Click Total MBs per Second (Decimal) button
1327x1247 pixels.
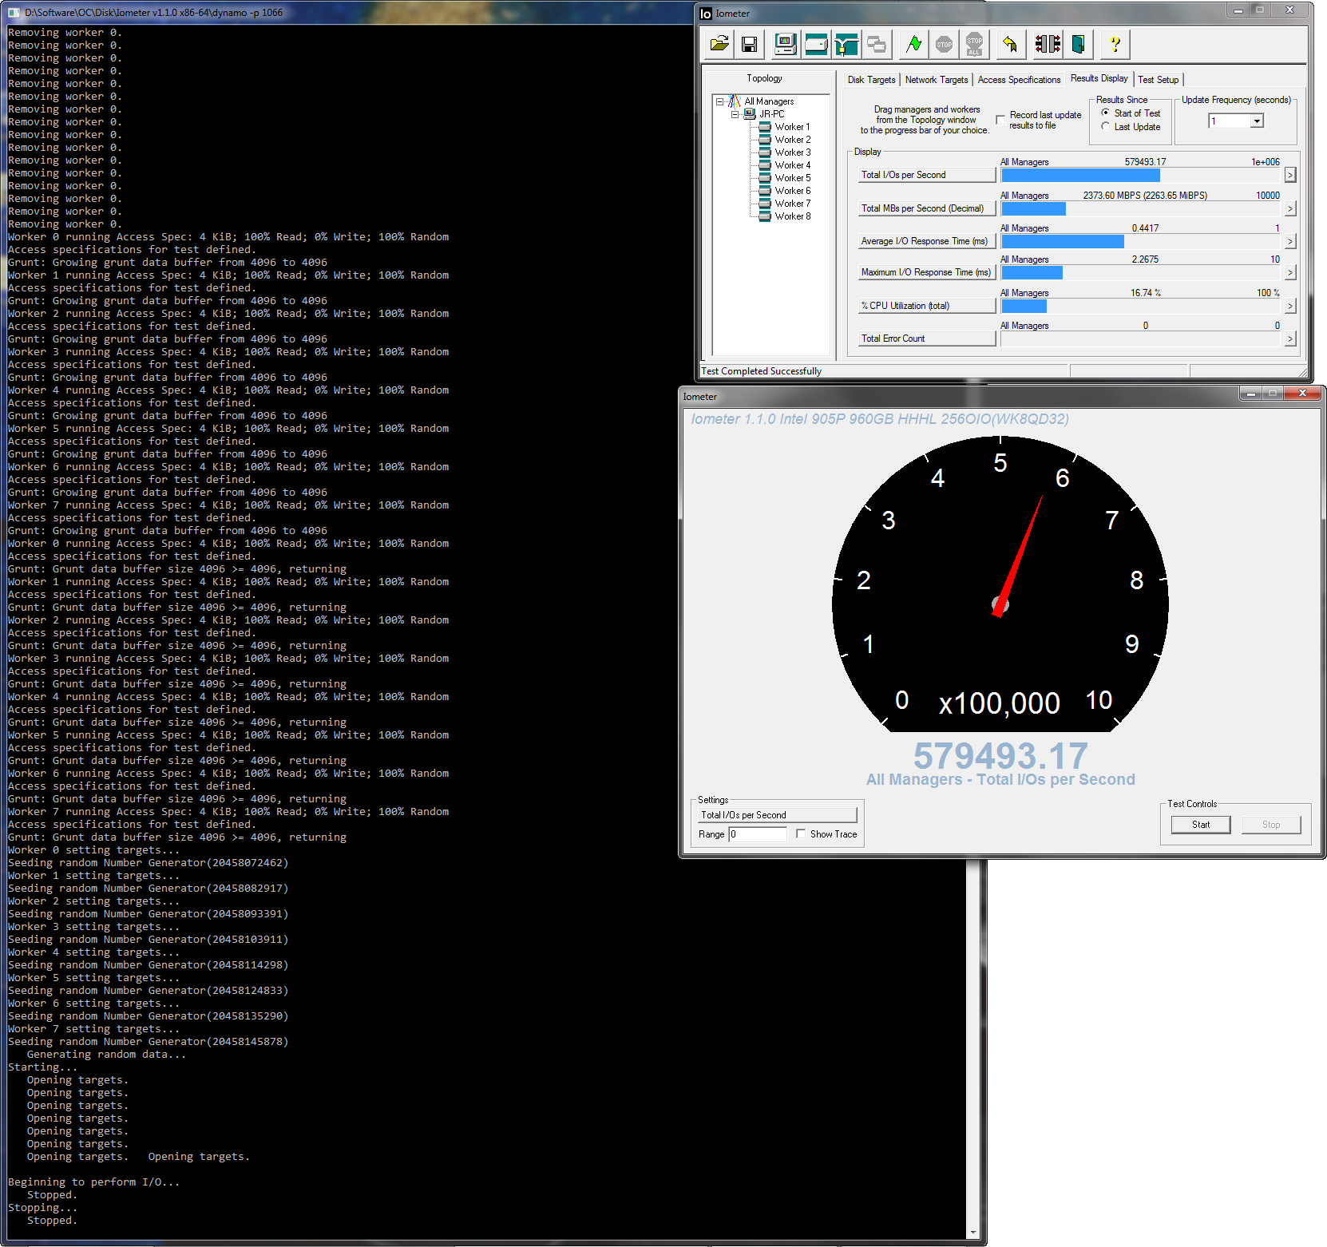[x=927, y=208]
